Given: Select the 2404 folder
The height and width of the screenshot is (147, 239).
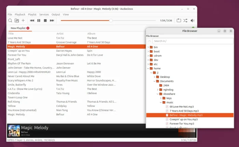Looking at the screenshot, I should point(166,86).
